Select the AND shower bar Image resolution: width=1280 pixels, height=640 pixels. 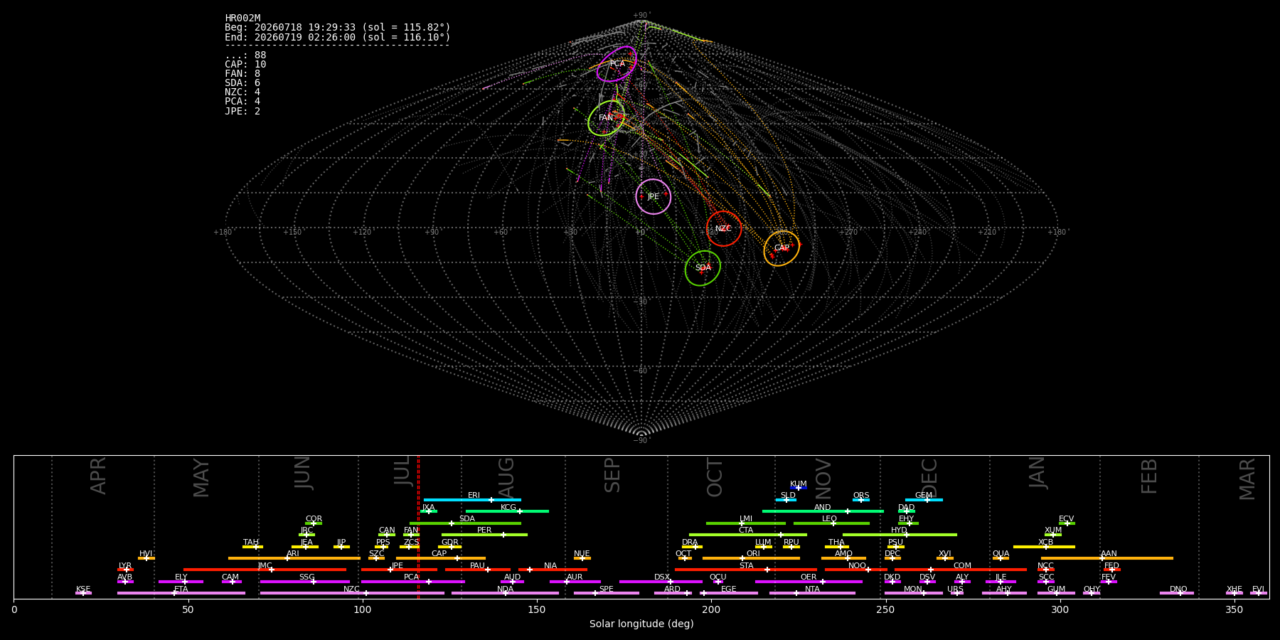(x=823, y=511)
